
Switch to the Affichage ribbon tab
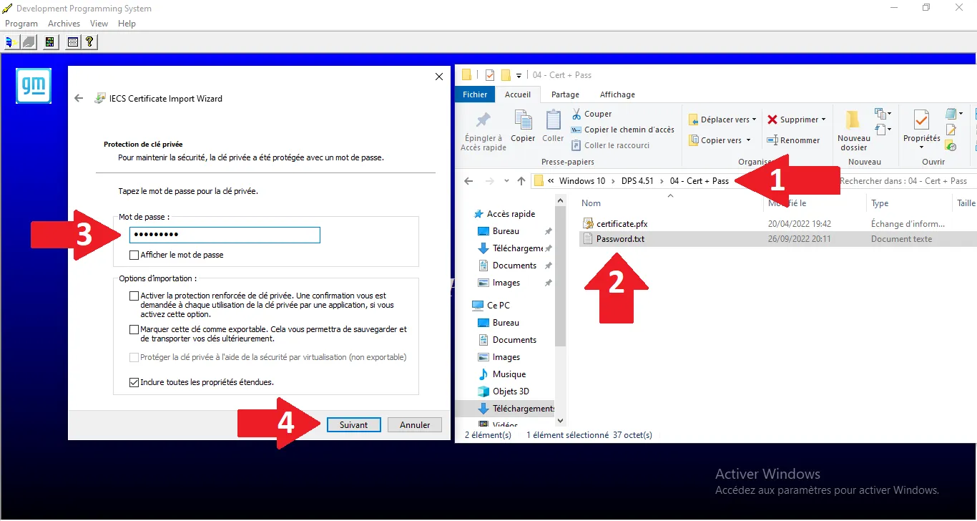[x=617, y=94]
